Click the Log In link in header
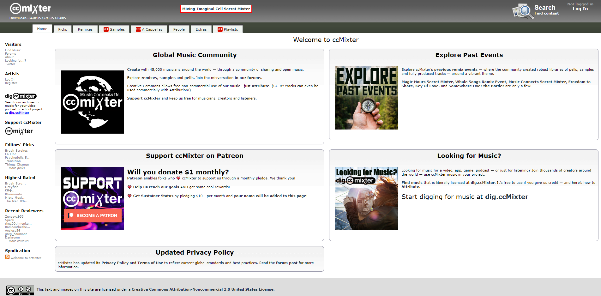This screenshot has height=296, width=601. click(x=580, y=9)
